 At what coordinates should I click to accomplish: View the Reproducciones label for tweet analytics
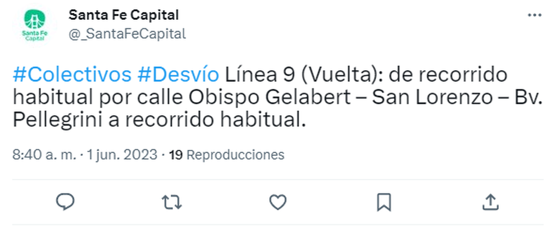coord(235,155)
